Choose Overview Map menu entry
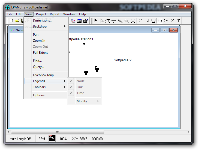The image size is (199, 150). coord(46,75)
